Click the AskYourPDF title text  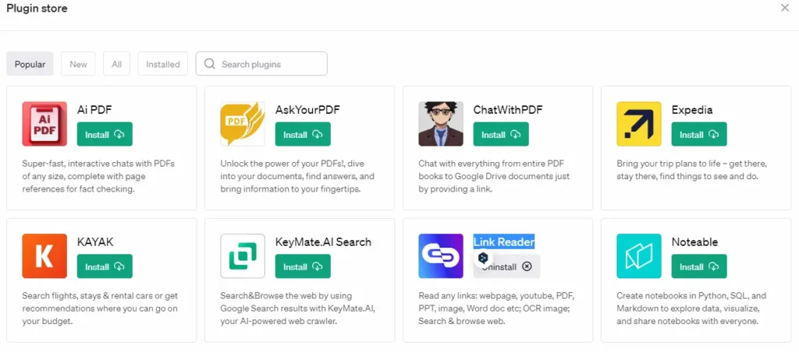pos(307,110)
